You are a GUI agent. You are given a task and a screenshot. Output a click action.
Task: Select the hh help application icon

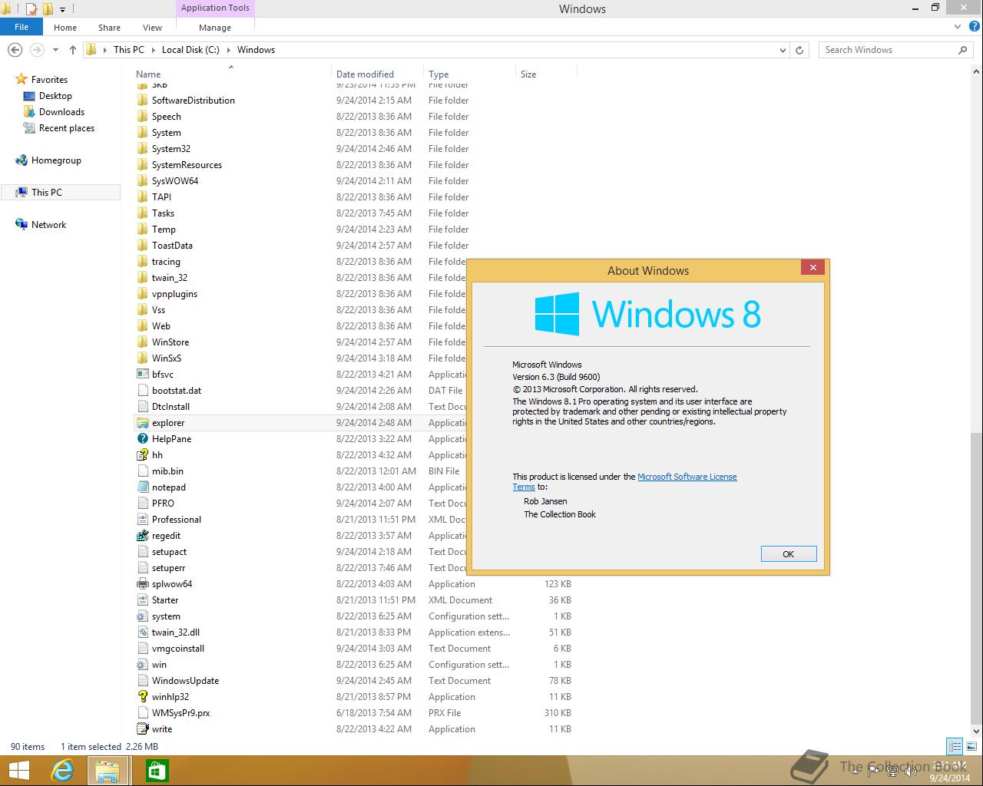coord(142,455)
